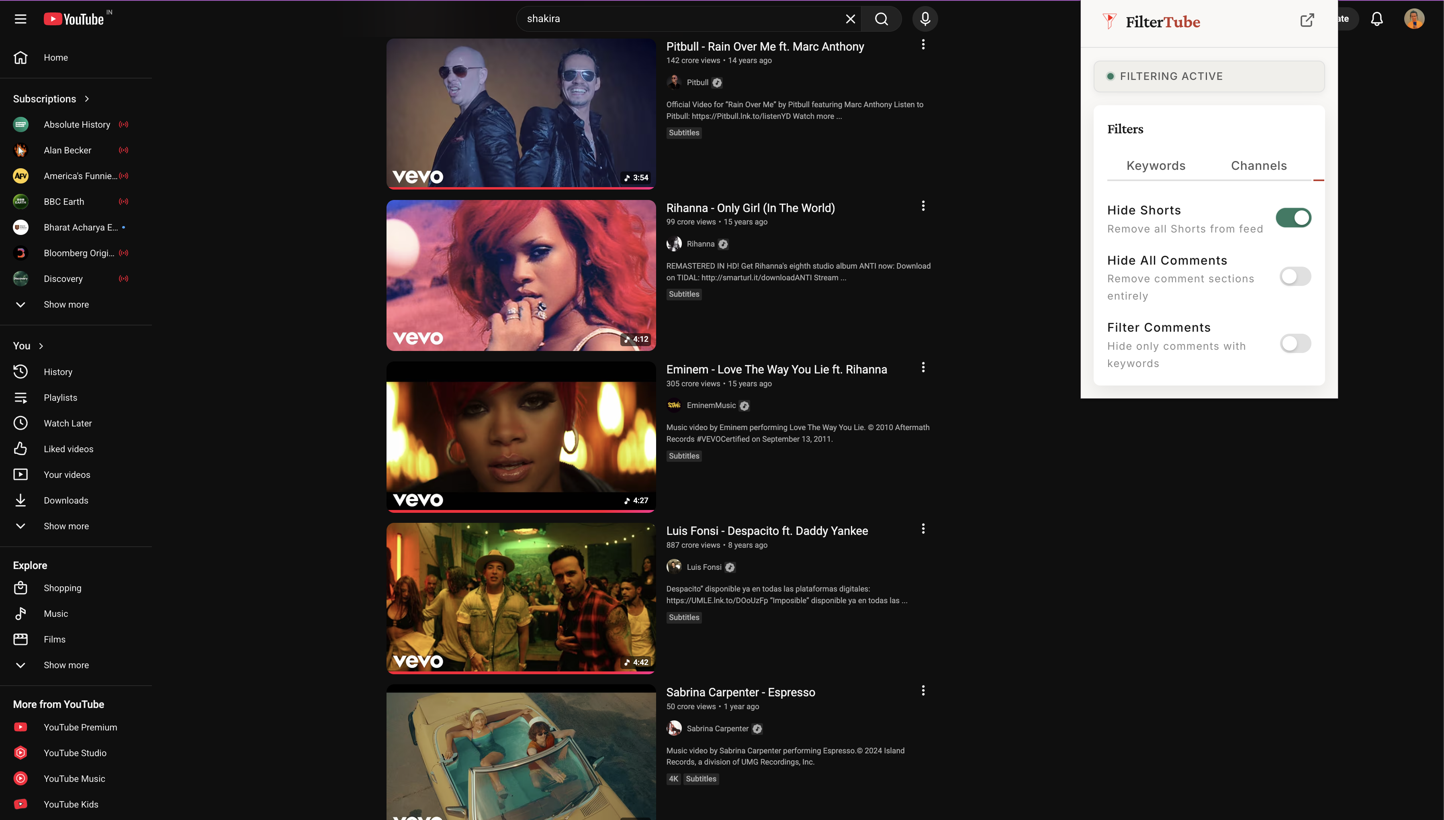Enable the Hide All Comments toggle
Screen dimensions: 1444x820
coord(1295,276)
